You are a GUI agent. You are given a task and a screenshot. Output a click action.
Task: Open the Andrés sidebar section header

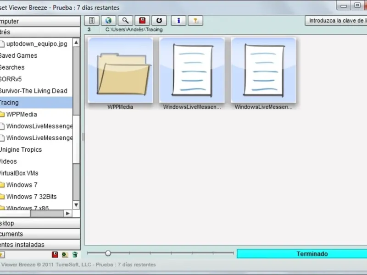point(40,32)
